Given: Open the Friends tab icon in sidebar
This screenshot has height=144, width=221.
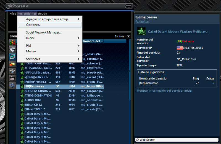Looking at the screenshot, I should tap(12, 42).
